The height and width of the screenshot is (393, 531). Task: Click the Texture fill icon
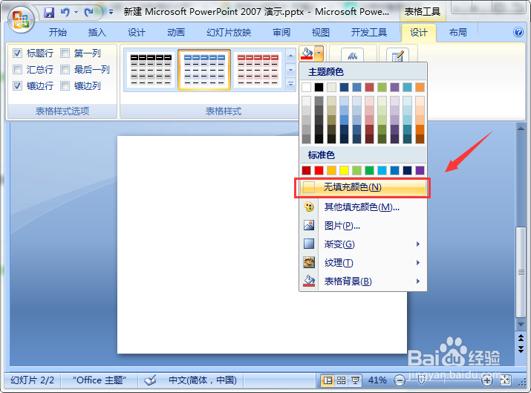click(x=309, y=262)
